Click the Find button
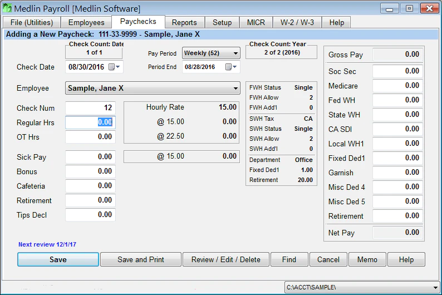The width and height of the screenshot is (442, 295). point(289,259)
